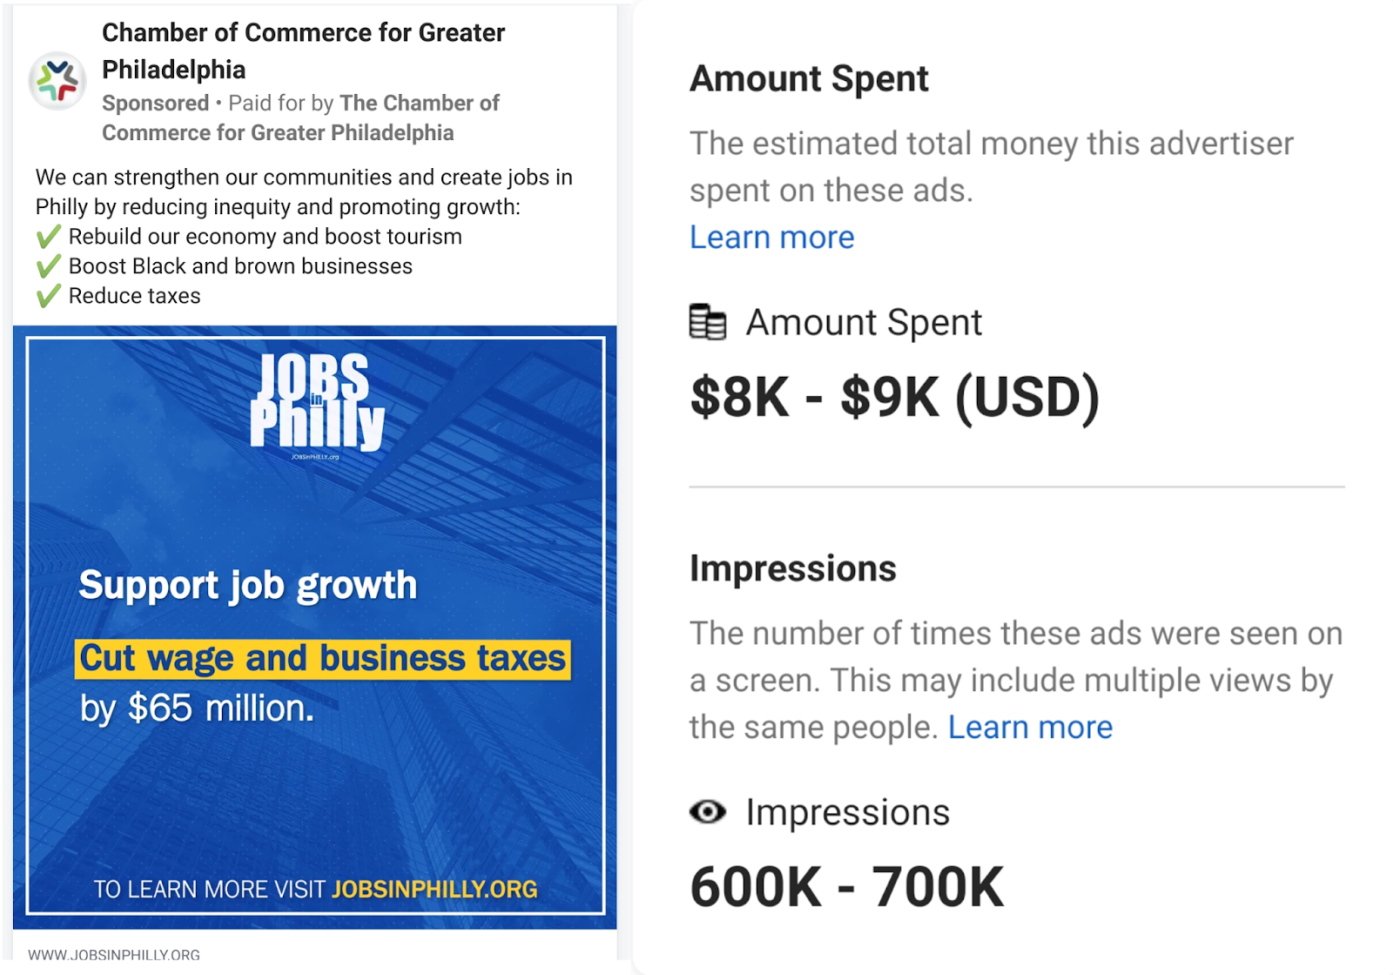This screenshot has width=1393, height=975.
Task: Click the yellow Cut wage and business taxes highlight
Action: [x=323, y=658]
